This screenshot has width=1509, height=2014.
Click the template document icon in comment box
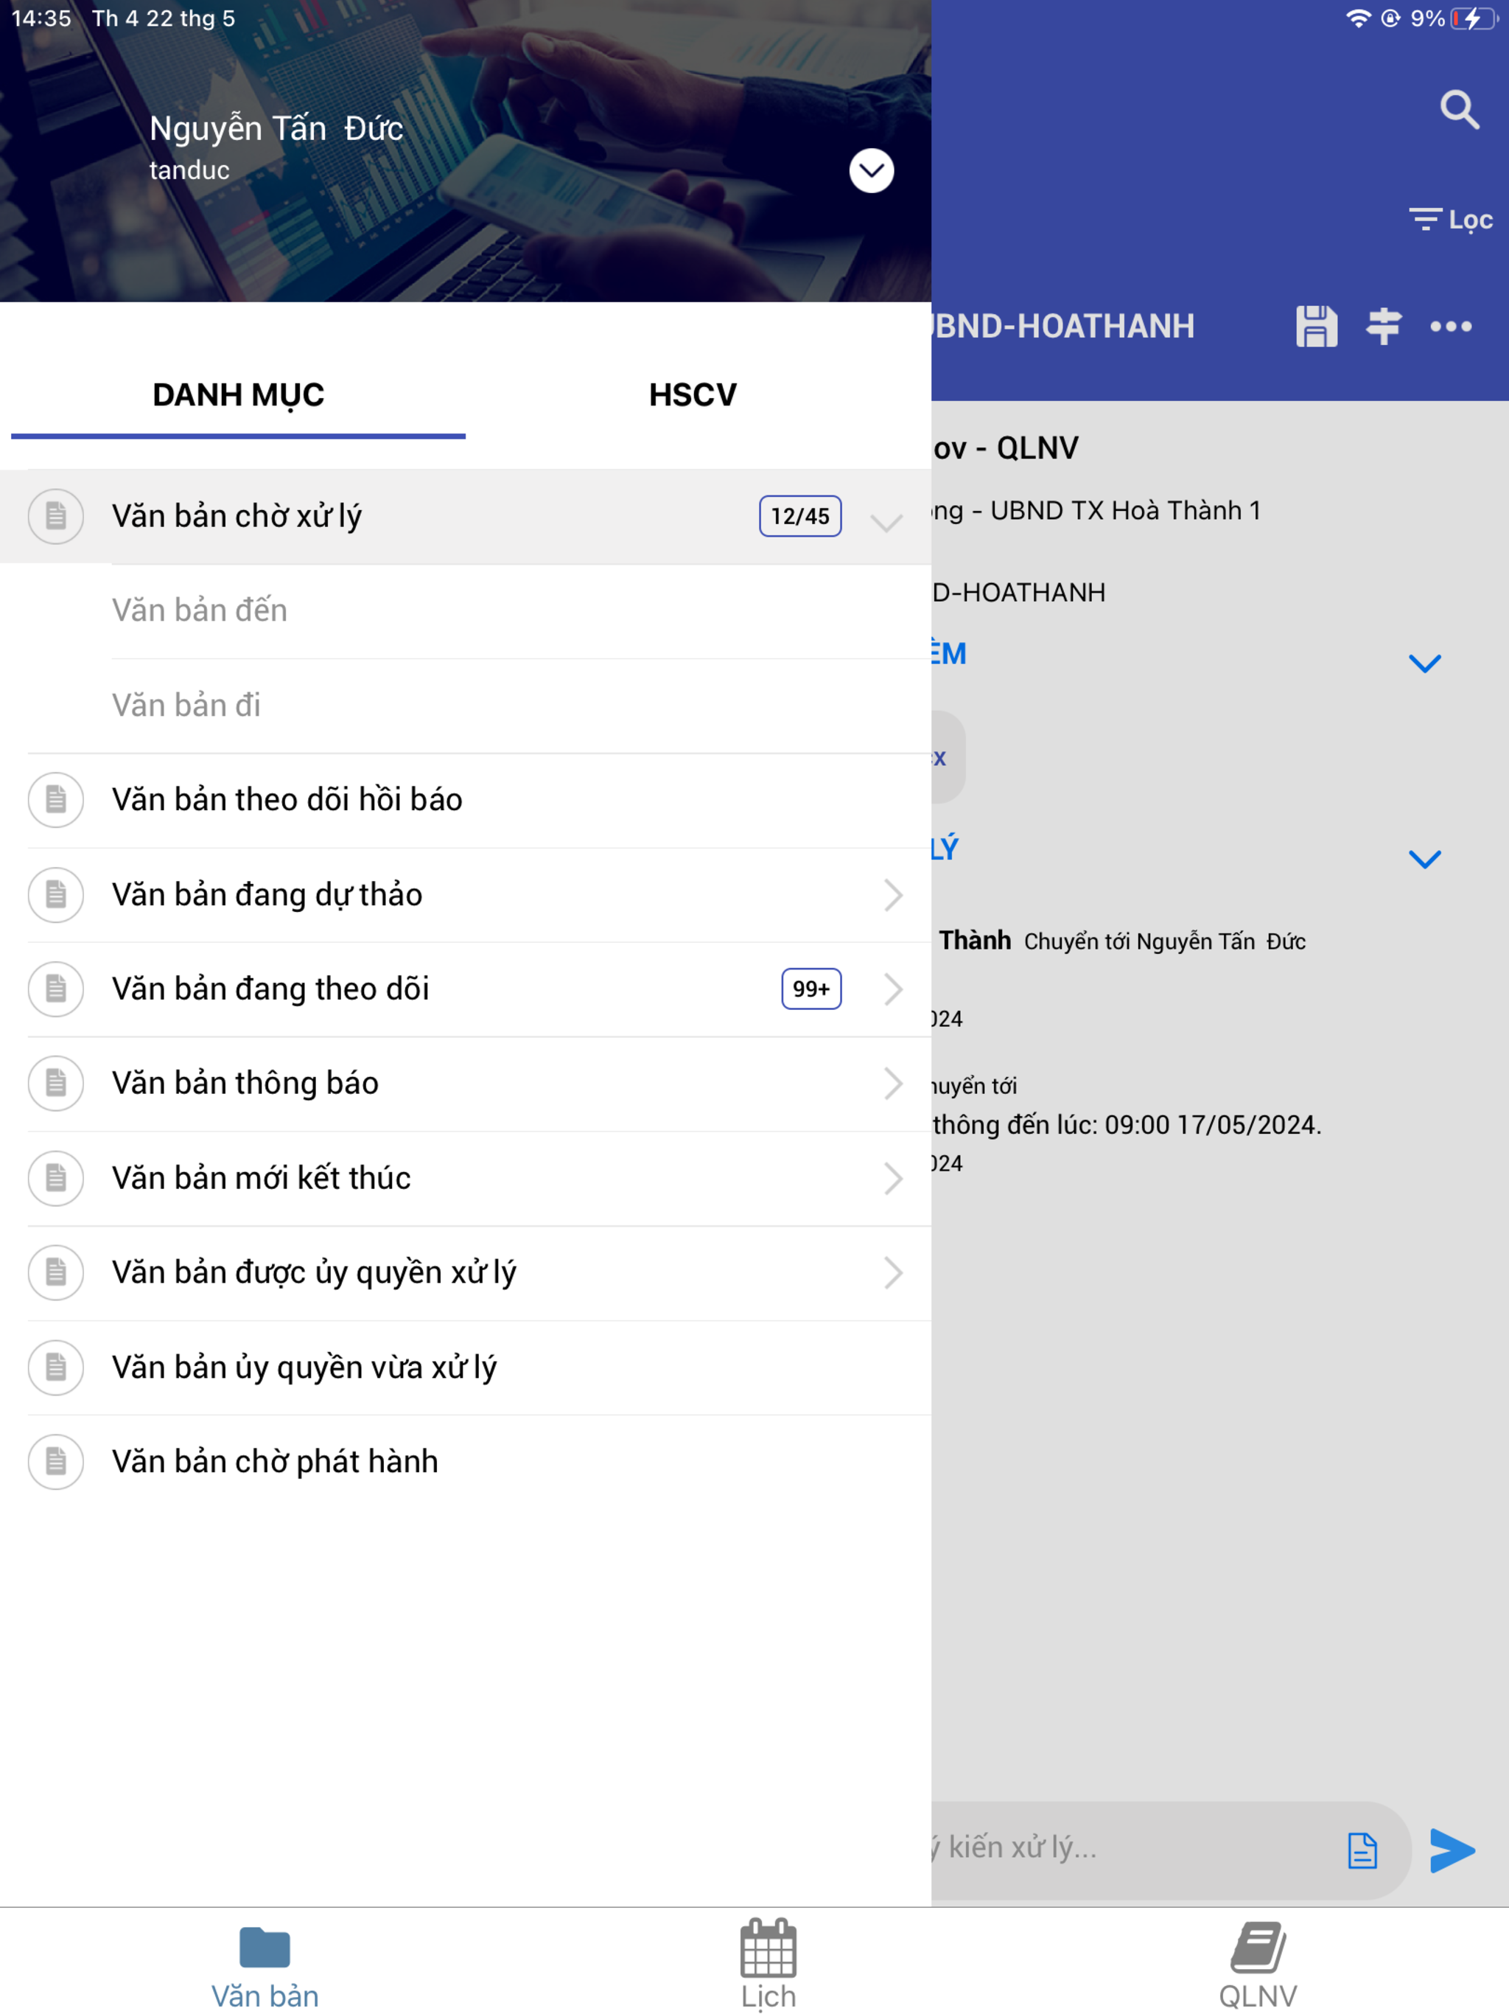coord(1362,1850)
